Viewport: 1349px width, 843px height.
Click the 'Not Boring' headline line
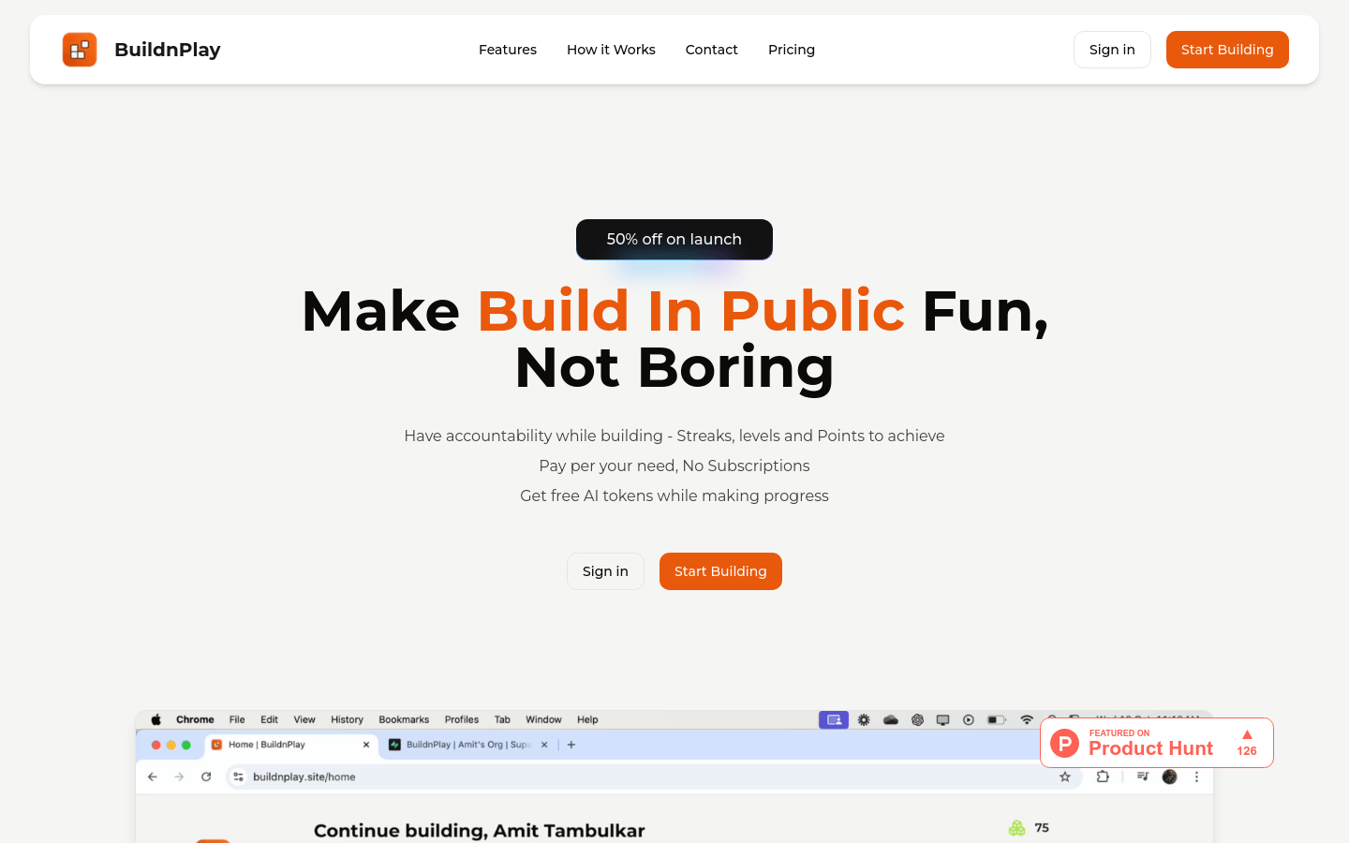pyautogui.click(x=674, y=367)
